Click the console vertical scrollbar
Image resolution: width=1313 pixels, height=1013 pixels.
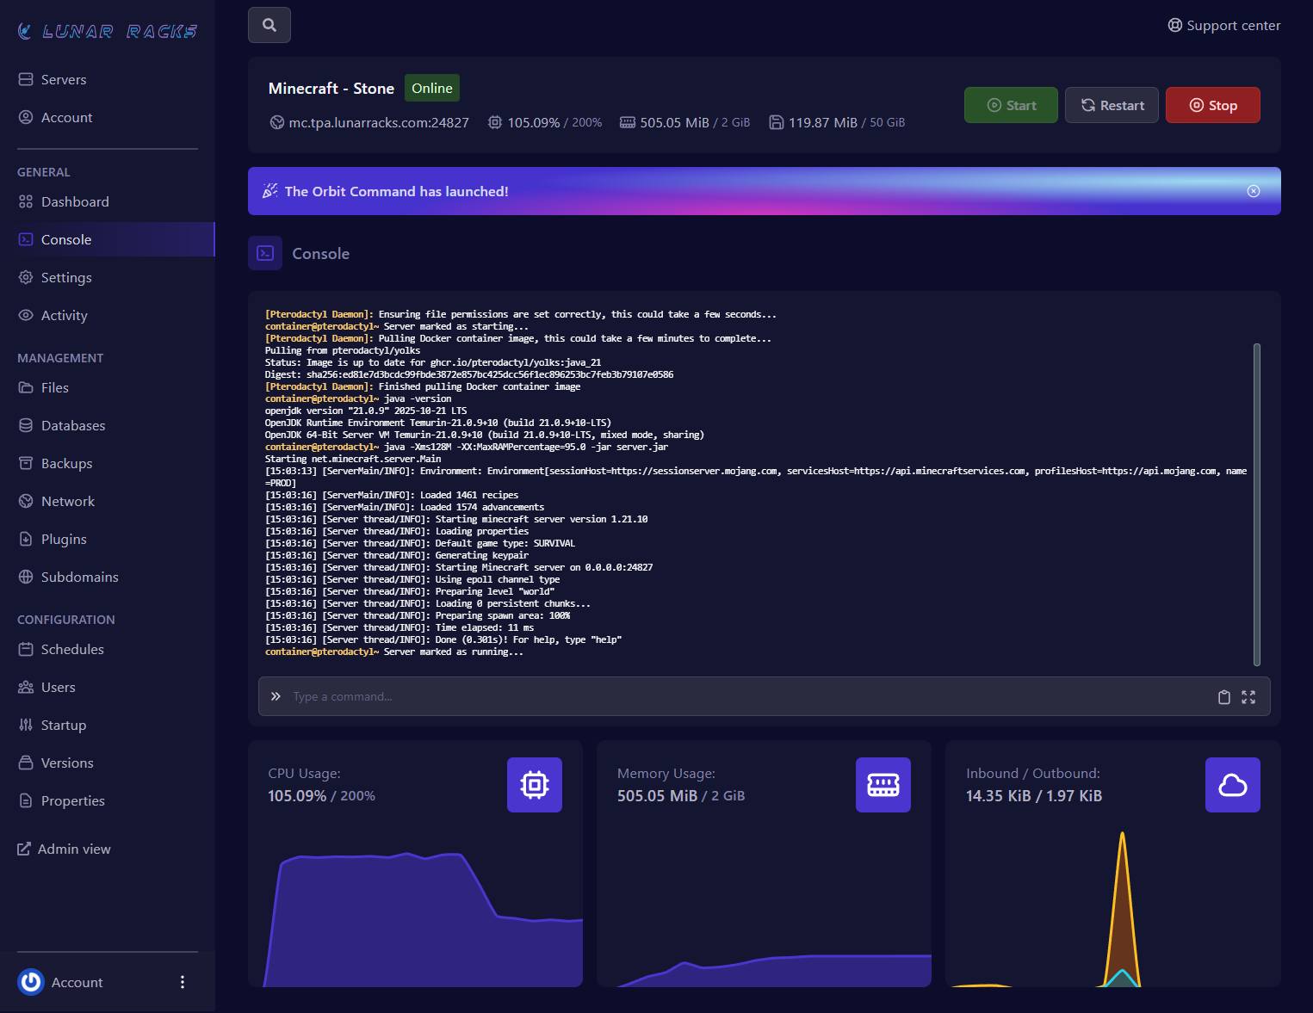coord(1256,504)
